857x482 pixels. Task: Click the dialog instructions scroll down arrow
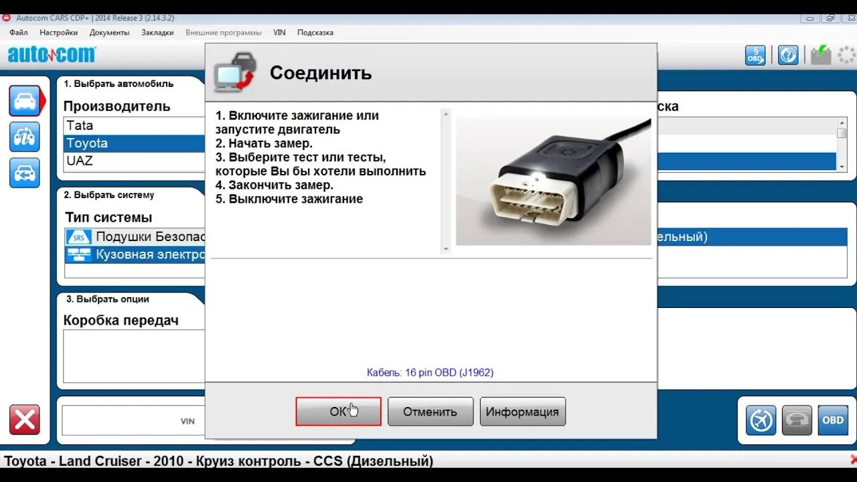446,249
